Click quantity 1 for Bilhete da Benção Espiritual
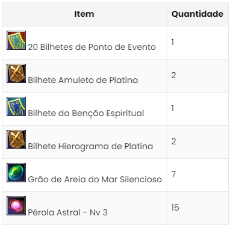The image size is (230, 228). pyautogui.click(x=173, y=108)
